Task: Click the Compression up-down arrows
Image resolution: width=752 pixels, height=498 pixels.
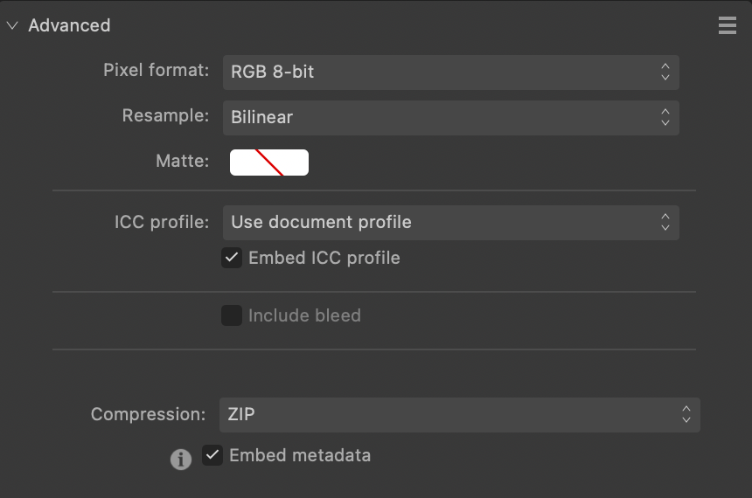Action: point(686,415)
